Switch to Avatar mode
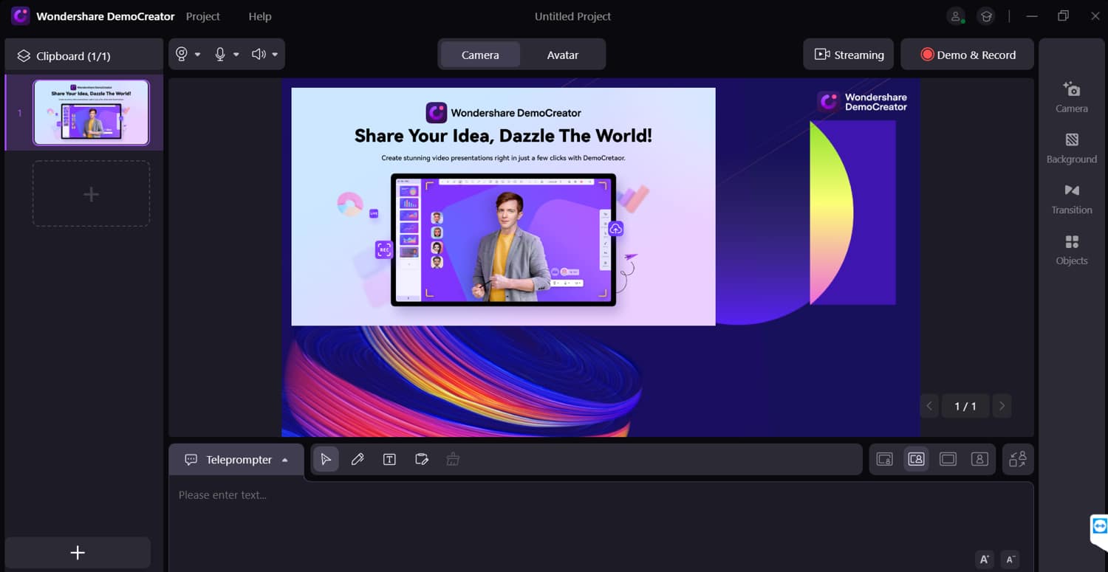 coord(562,55)
